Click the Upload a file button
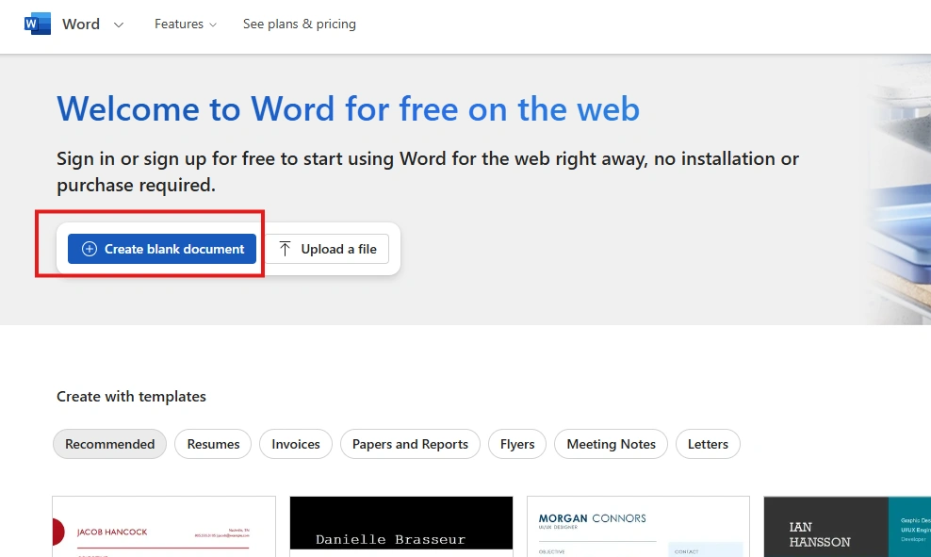931x557 pixels. 327,249
